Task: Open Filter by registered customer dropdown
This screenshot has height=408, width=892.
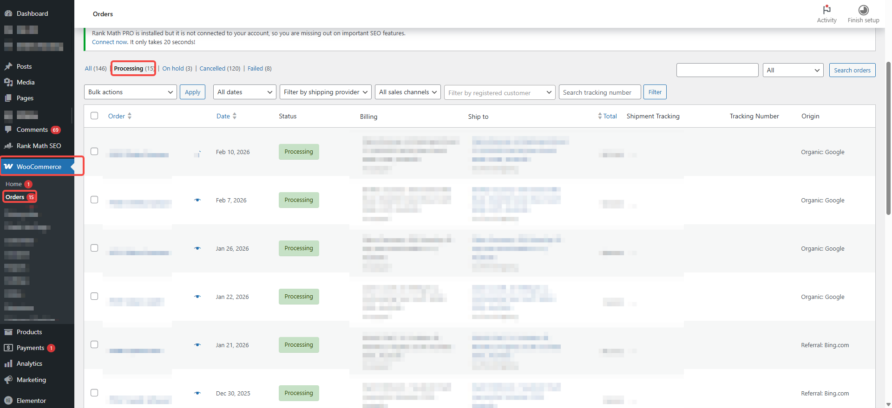Action: click(x=500, y=92)
